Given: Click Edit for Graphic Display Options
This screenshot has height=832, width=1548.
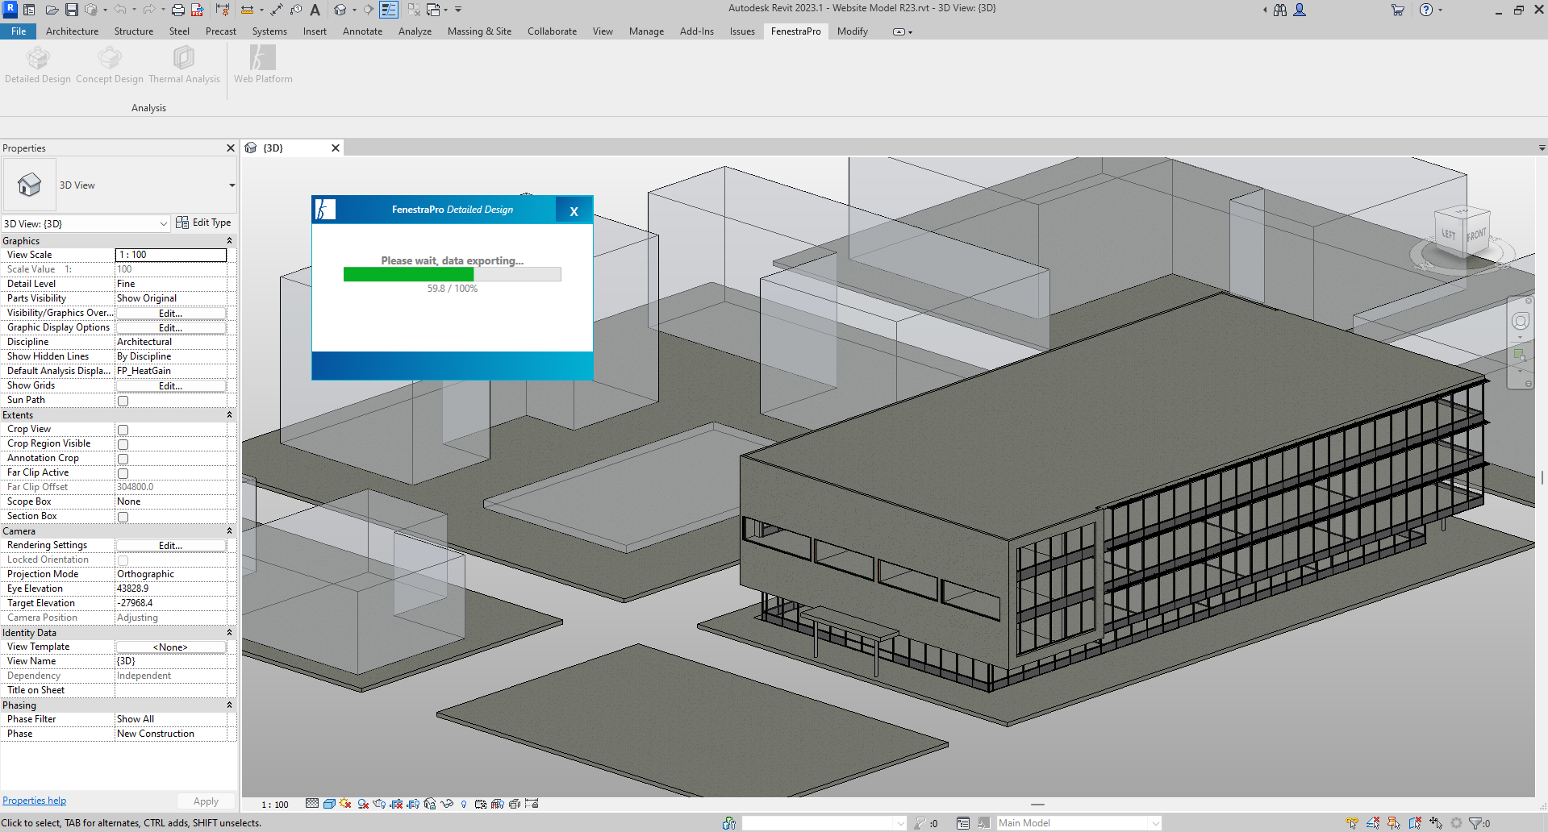Looking at the screenshot, I should (x=170, y=327).
